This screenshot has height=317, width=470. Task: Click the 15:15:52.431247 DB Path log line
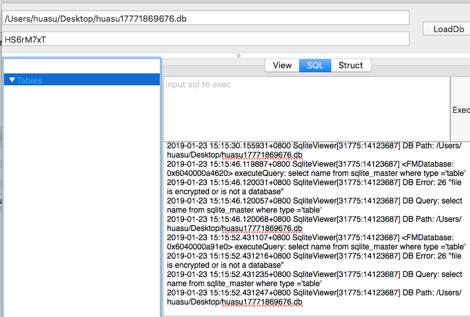[314, 297]
